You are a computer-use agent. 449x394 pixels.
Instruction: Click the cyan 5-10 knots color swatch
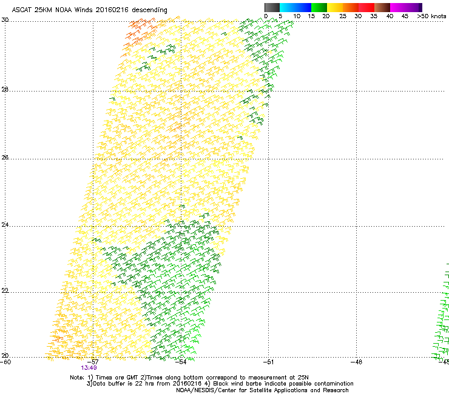coord(288,7)
